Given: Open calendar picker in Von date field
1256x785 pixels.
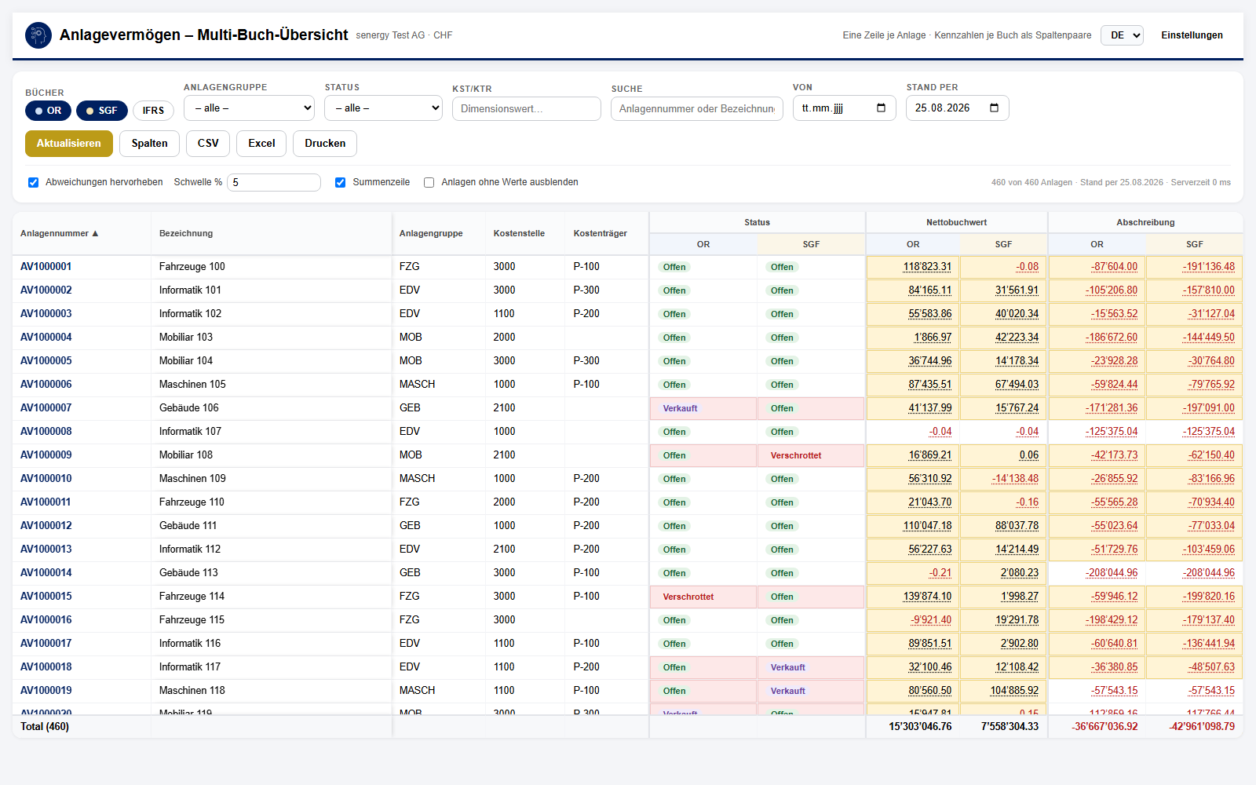Looking at the screenshot, I should [881, 108].
